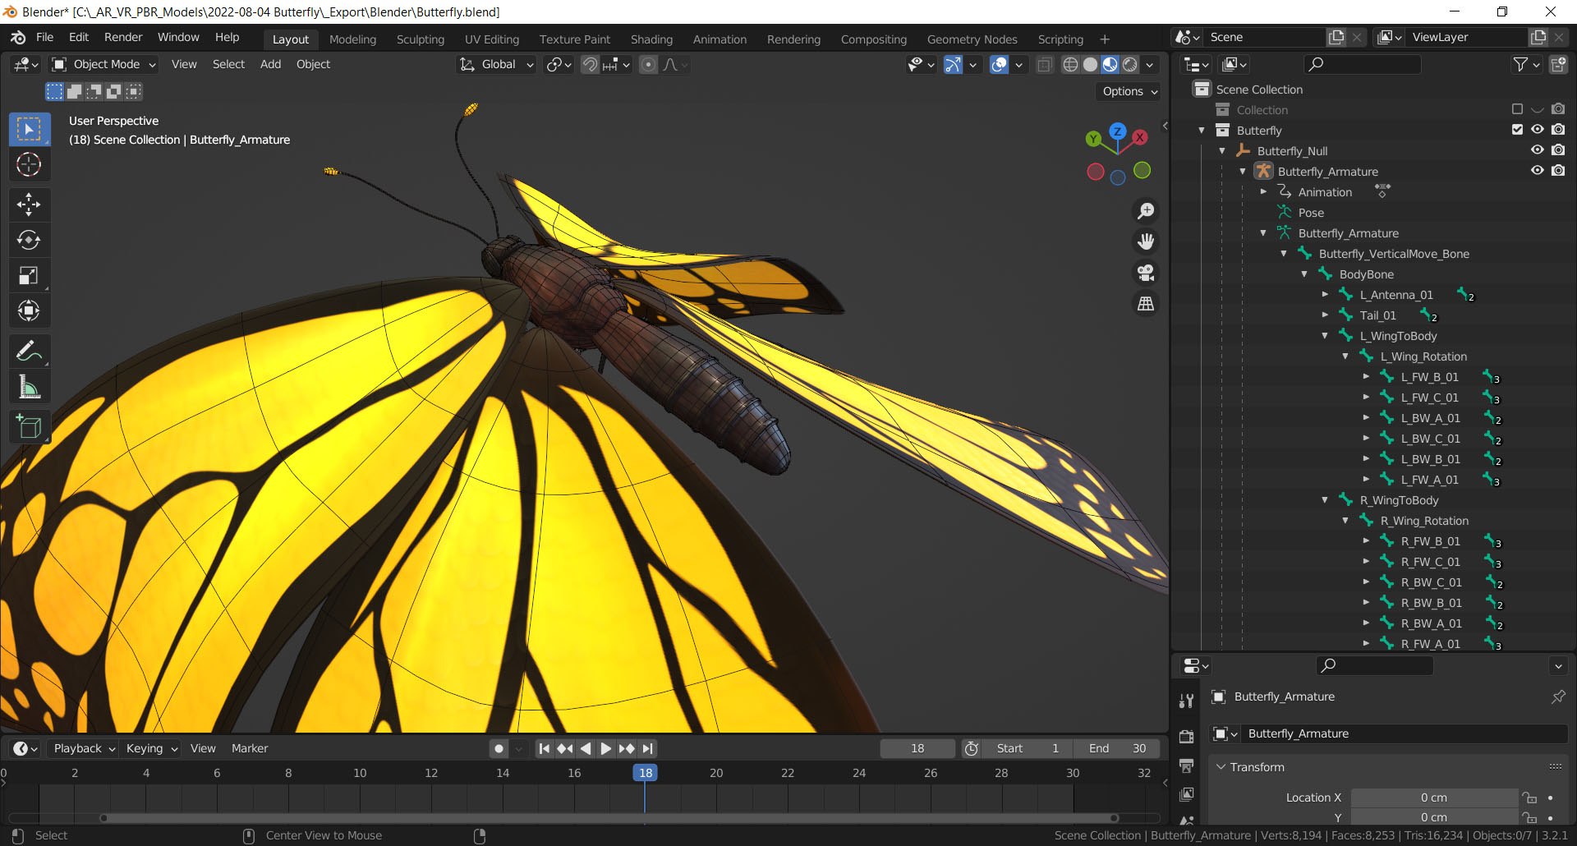Open the Add Cube tool

click(29, 427)
